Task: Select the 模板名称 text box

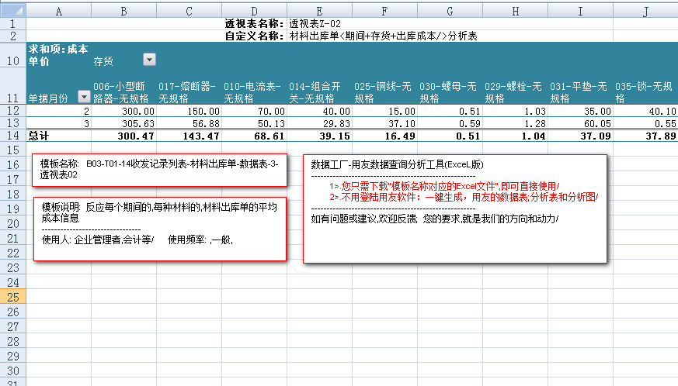Action: pyautogui.click(x=160, y=170)
